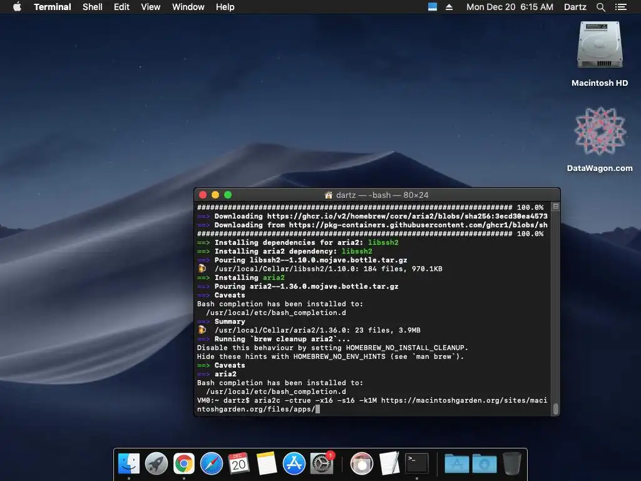
Task: Click the Terminal vertical scrollbar thumb
Action: tap(556, 408)
